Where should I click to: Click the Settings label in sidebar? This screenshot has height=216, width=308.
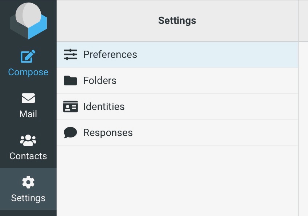28,198
